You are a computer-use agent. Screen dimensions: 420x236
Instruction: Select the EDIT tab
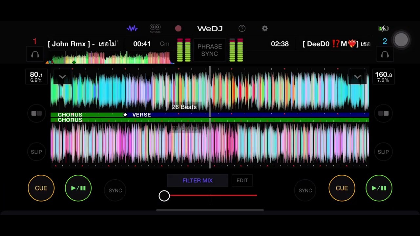[x=242, y=181]
